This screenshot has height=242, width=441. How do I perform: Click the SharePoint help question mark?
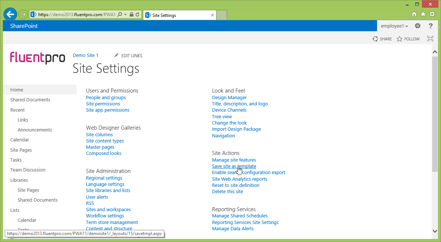431,26
